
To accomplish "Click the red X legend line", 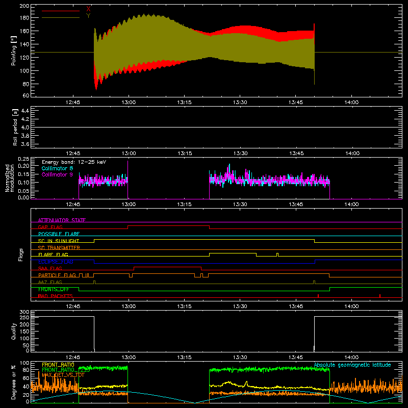I will click(61, 11).
